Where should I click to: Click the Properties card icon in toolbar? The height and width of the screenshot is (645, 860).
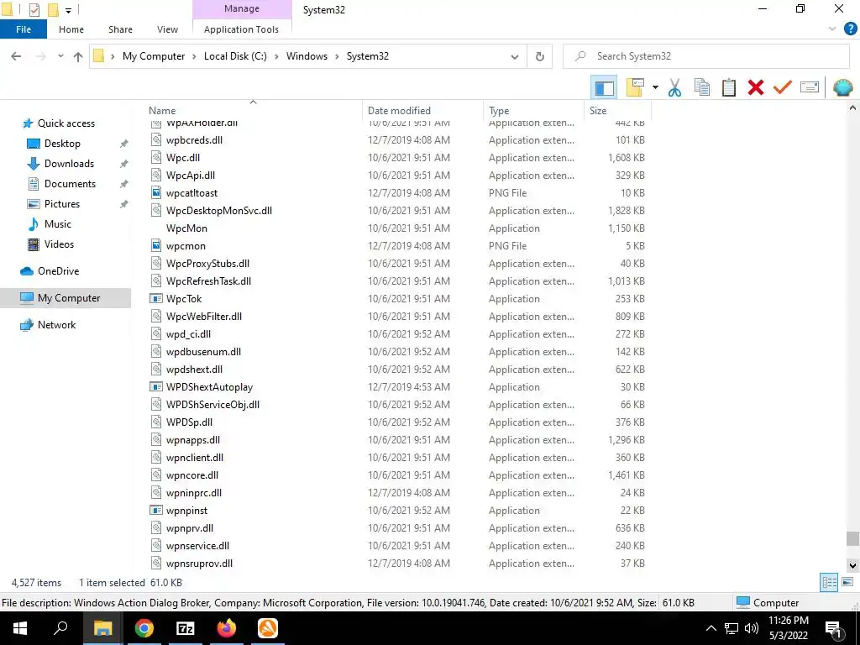coord(810,87)
